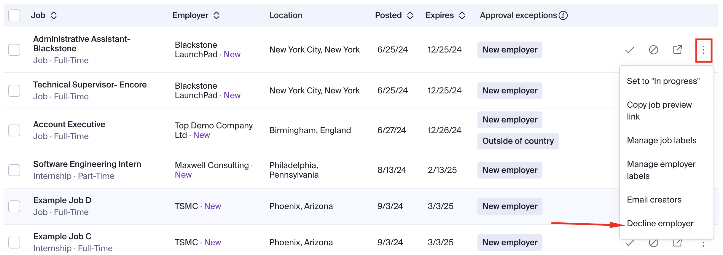The height and width of the screenshot is (255, 723).
Task: Check the Account Executive row checkbox
Action: pos(14,130)
